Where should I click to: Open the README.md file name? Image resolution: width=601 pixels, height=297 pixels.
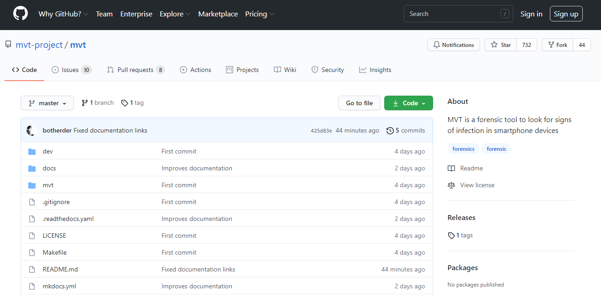[x=60, y=269]
